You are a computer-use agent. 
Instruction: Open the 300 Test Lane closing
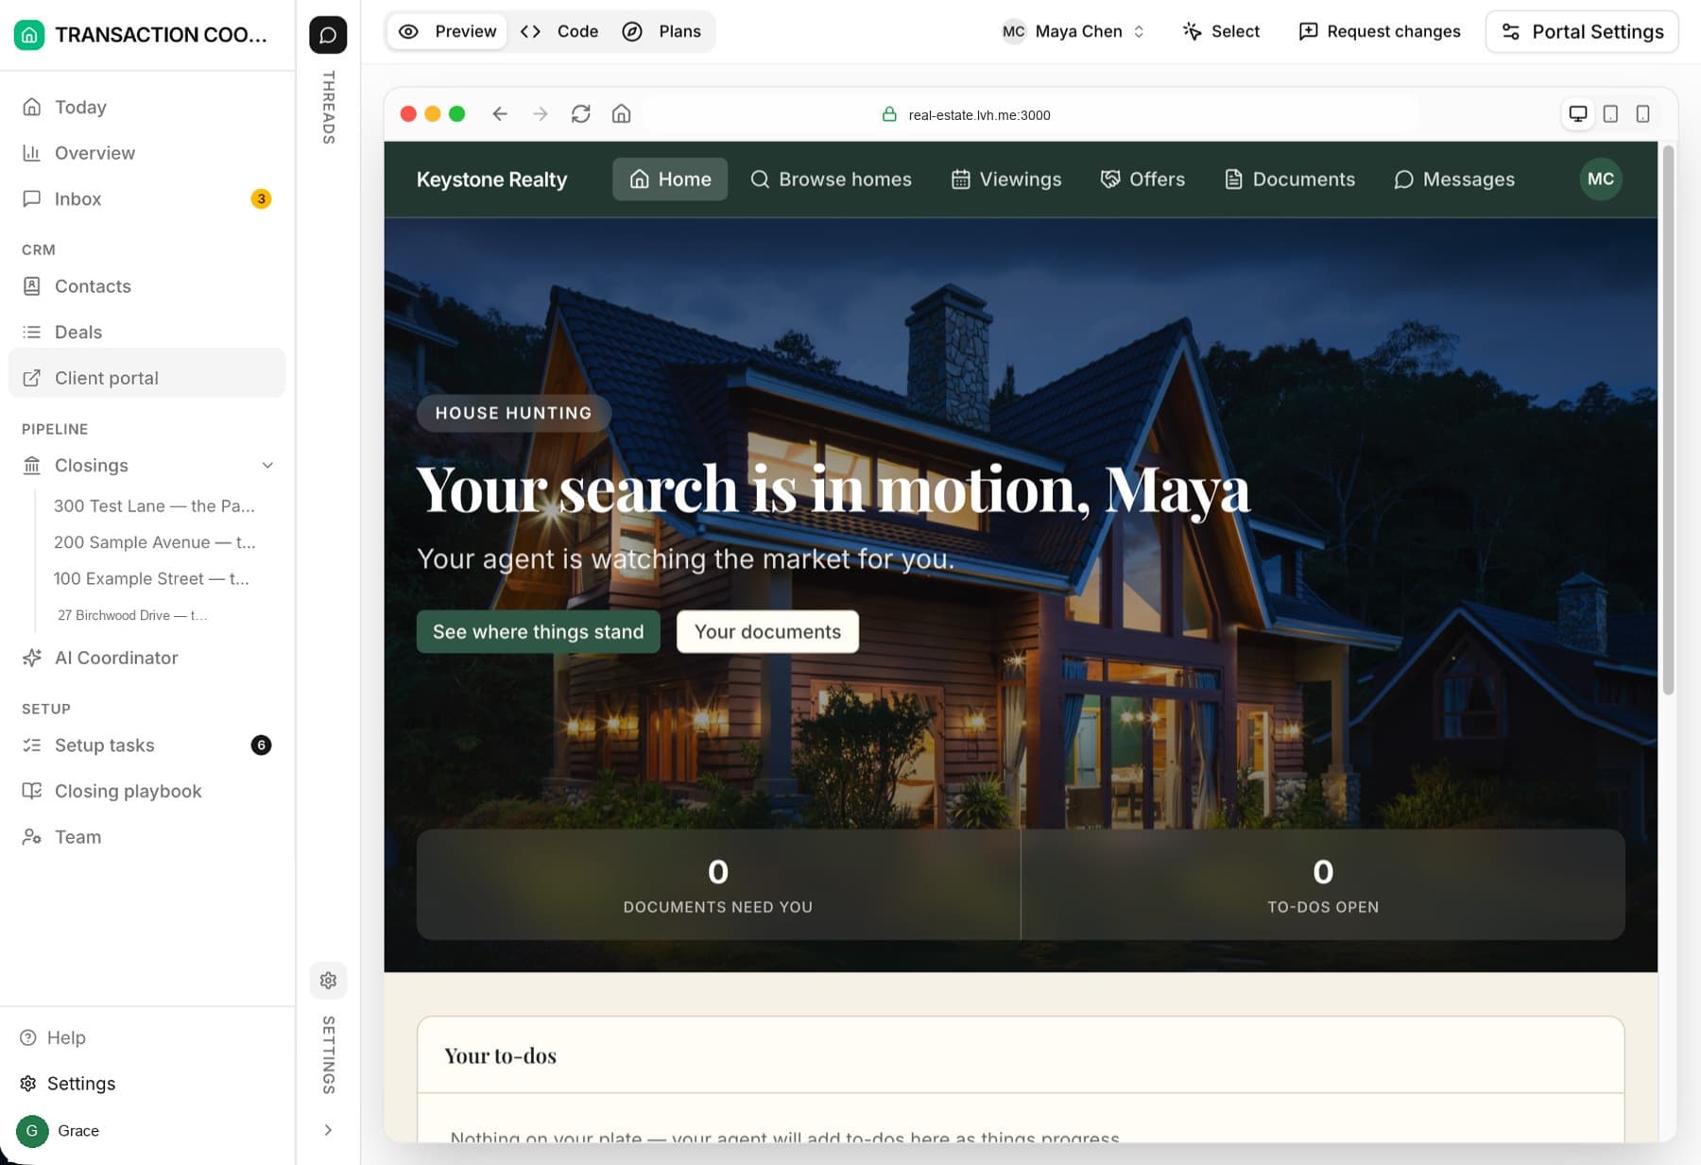pyautogui.click(x=154, y=505)
